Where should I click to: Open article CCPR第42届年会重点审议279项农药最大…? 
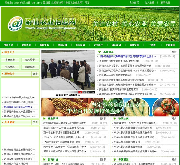[66, 123]
